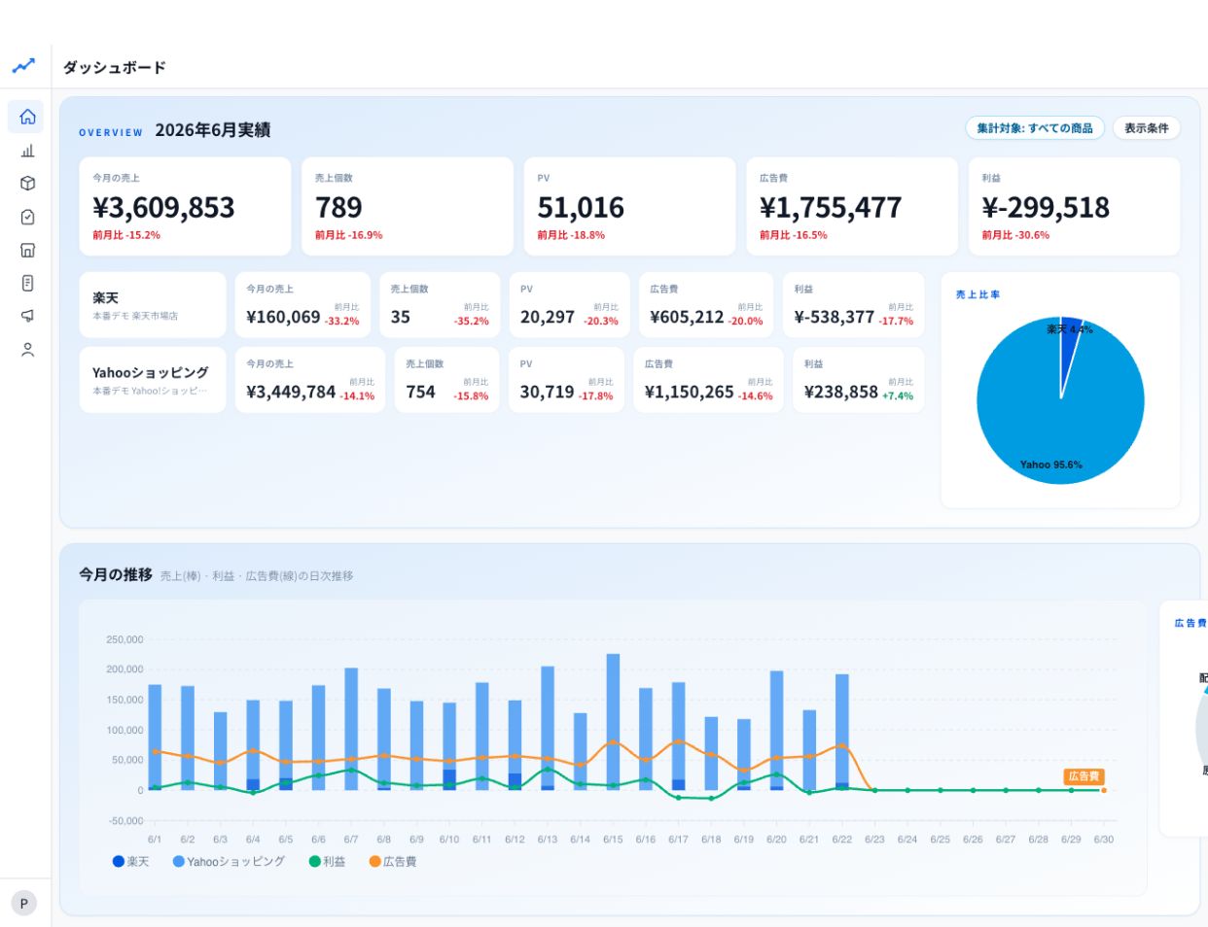Click the Yahooショッピング shop name card

click(153, 380)
